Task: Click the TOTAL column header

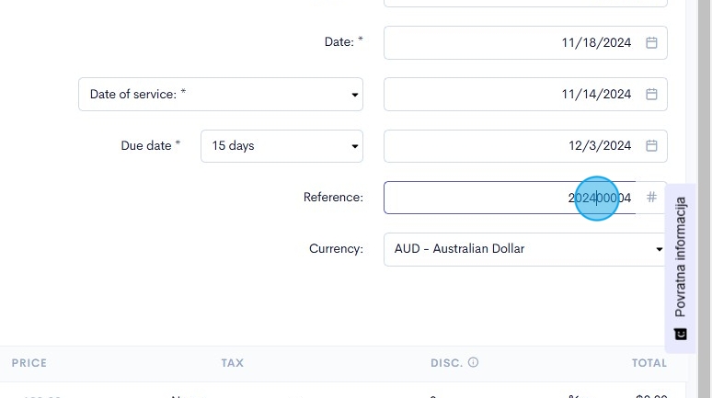Action: pyautogui.click(x=649, y=363)
